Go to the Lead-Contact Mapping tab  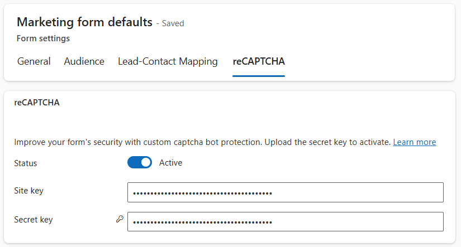point(168,61)
